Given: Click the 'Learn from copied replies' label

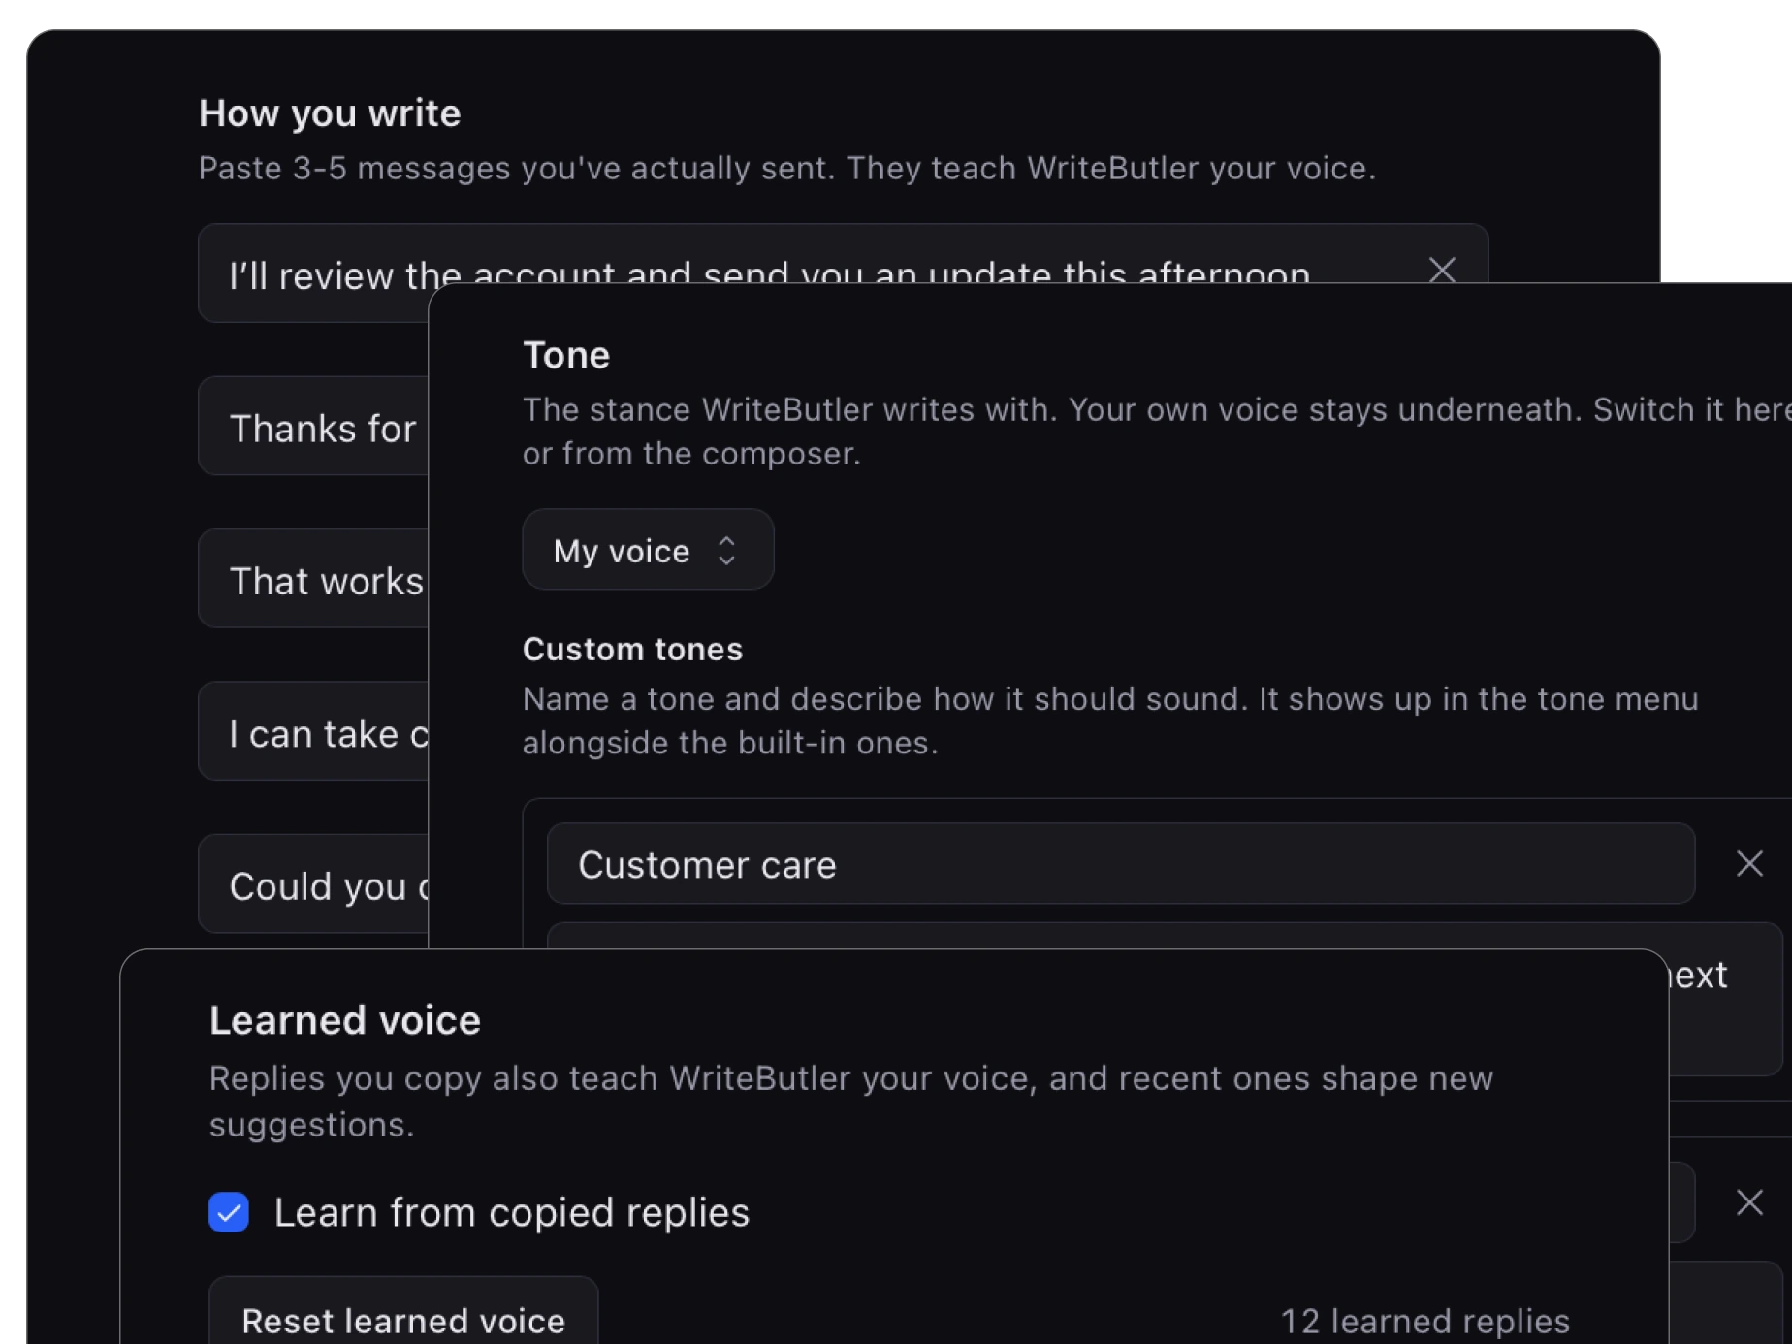Looking at the screenshot, I should [x=512, y=1212].
